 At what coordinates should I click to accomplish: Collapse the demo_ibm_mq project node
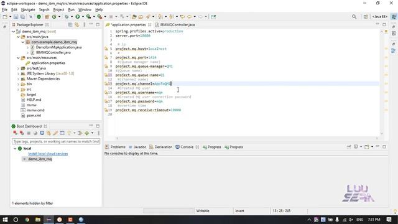click(x=14, y=32)
